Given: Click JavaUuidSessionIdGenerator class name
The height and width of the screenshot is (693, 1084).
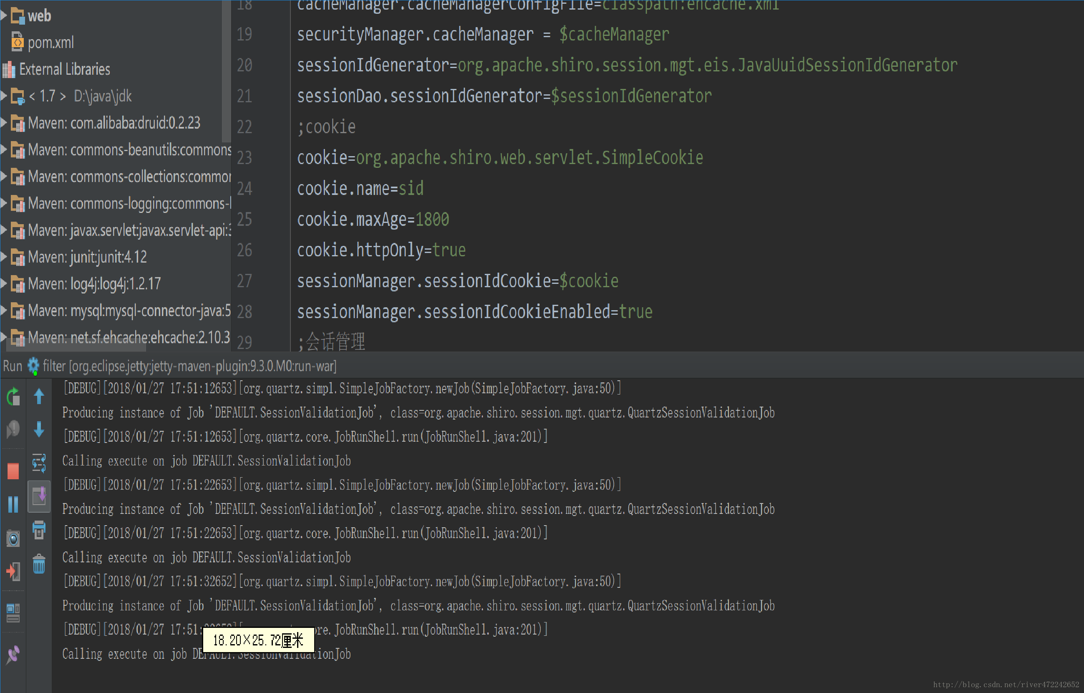Looking at the screenshot, I should click(x=847, y=66).
